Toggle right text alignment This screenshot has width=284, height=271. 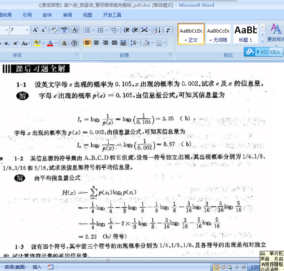click(x=105, y=43)
